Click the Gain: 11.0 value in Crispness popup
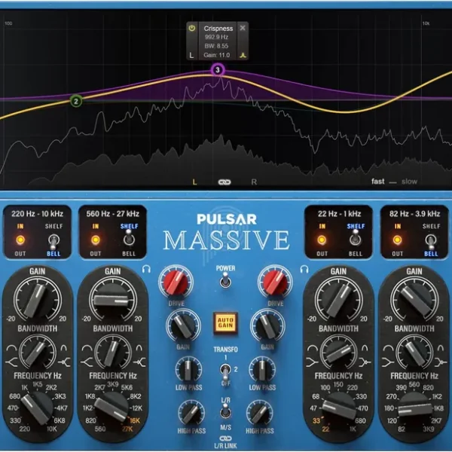The width and height of the screenshot is (452, 452). [x=217, y=55]
